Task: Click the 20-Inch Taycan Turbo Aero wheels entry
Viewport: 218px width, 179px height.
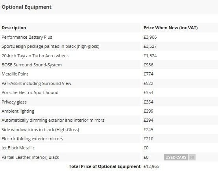Action: 35,56
